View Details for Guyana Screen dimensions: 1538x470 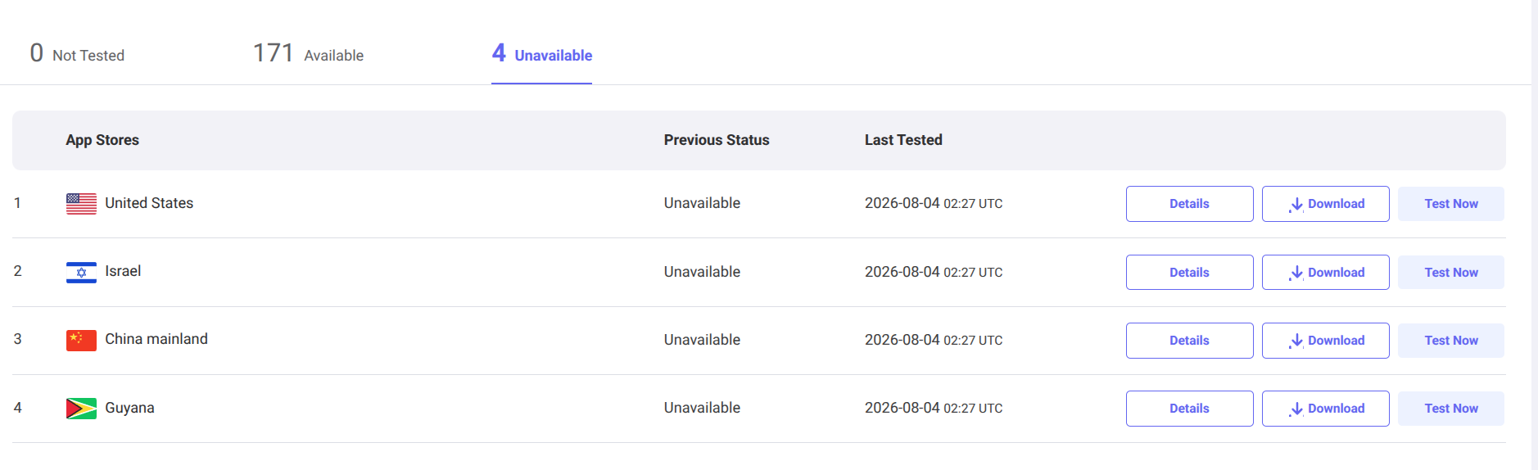pyautogui.click(x=1189, y=409)
